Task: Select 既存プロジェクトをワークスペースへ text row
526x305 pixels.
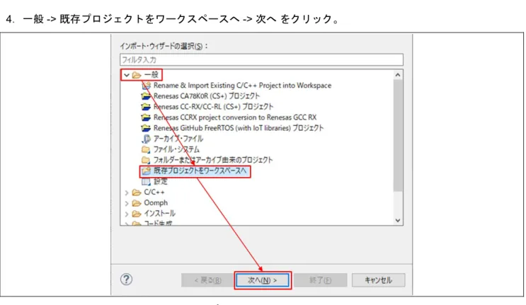Action: click(200, 171)
